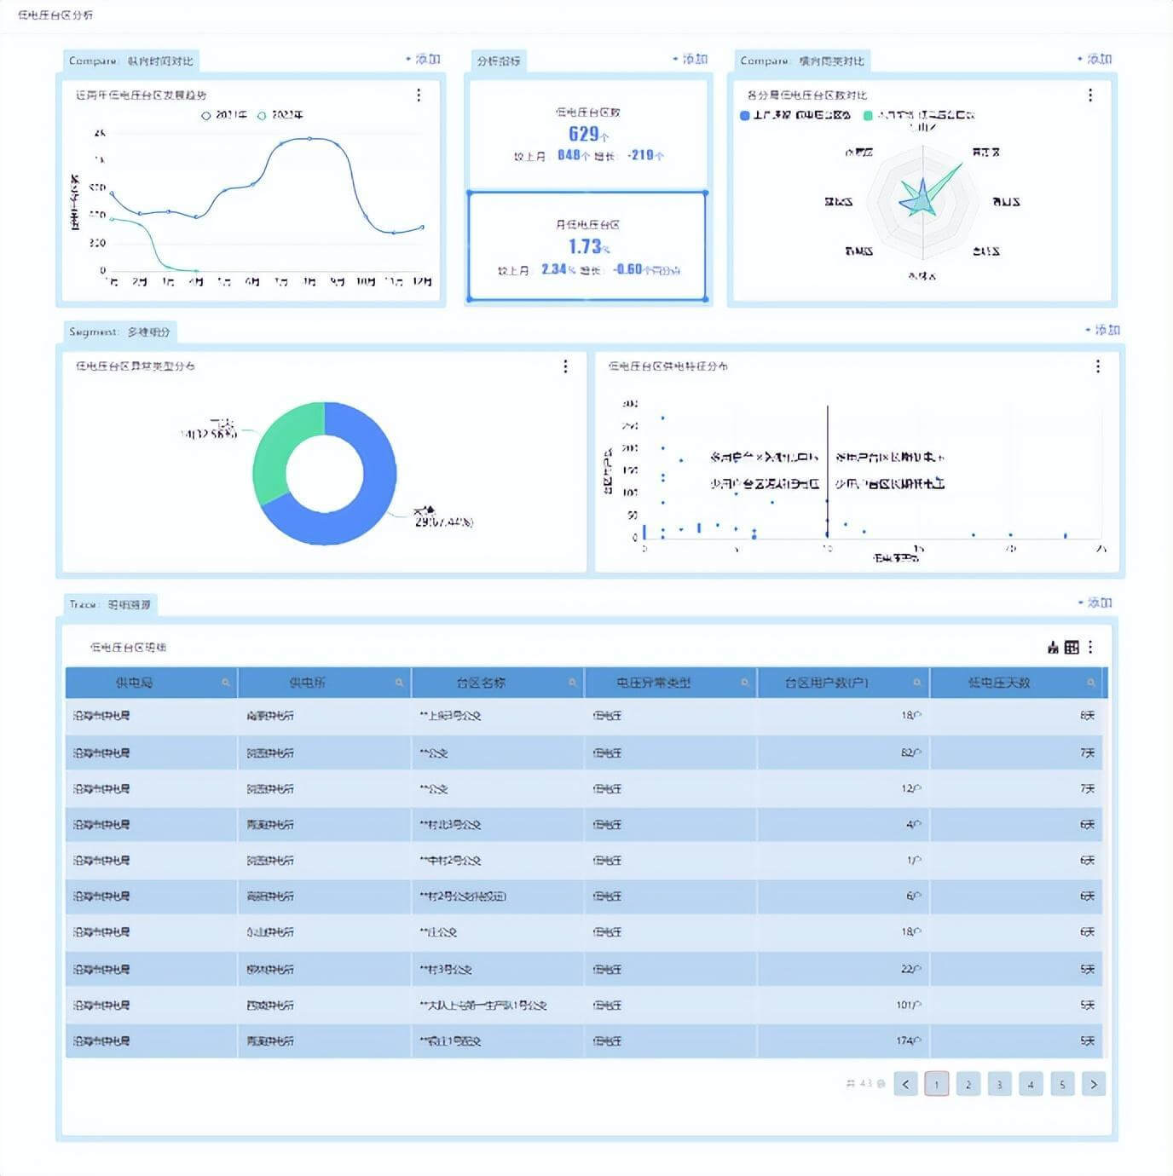
Task: Click the search icon in the 低电压天数 column header
Action: point(1090,683)
